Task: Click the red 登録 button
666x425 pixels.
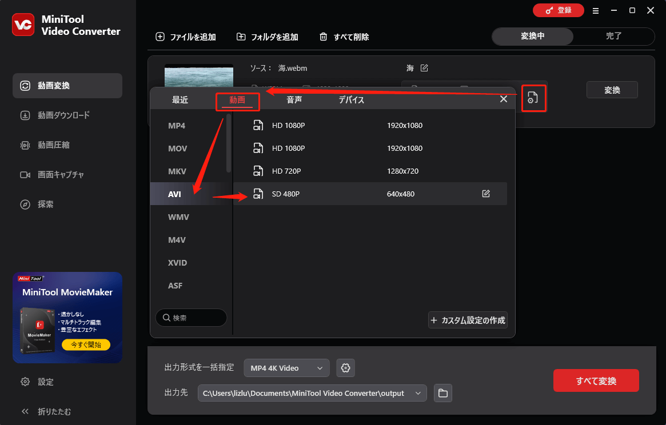Action: (x=558, y=10)
